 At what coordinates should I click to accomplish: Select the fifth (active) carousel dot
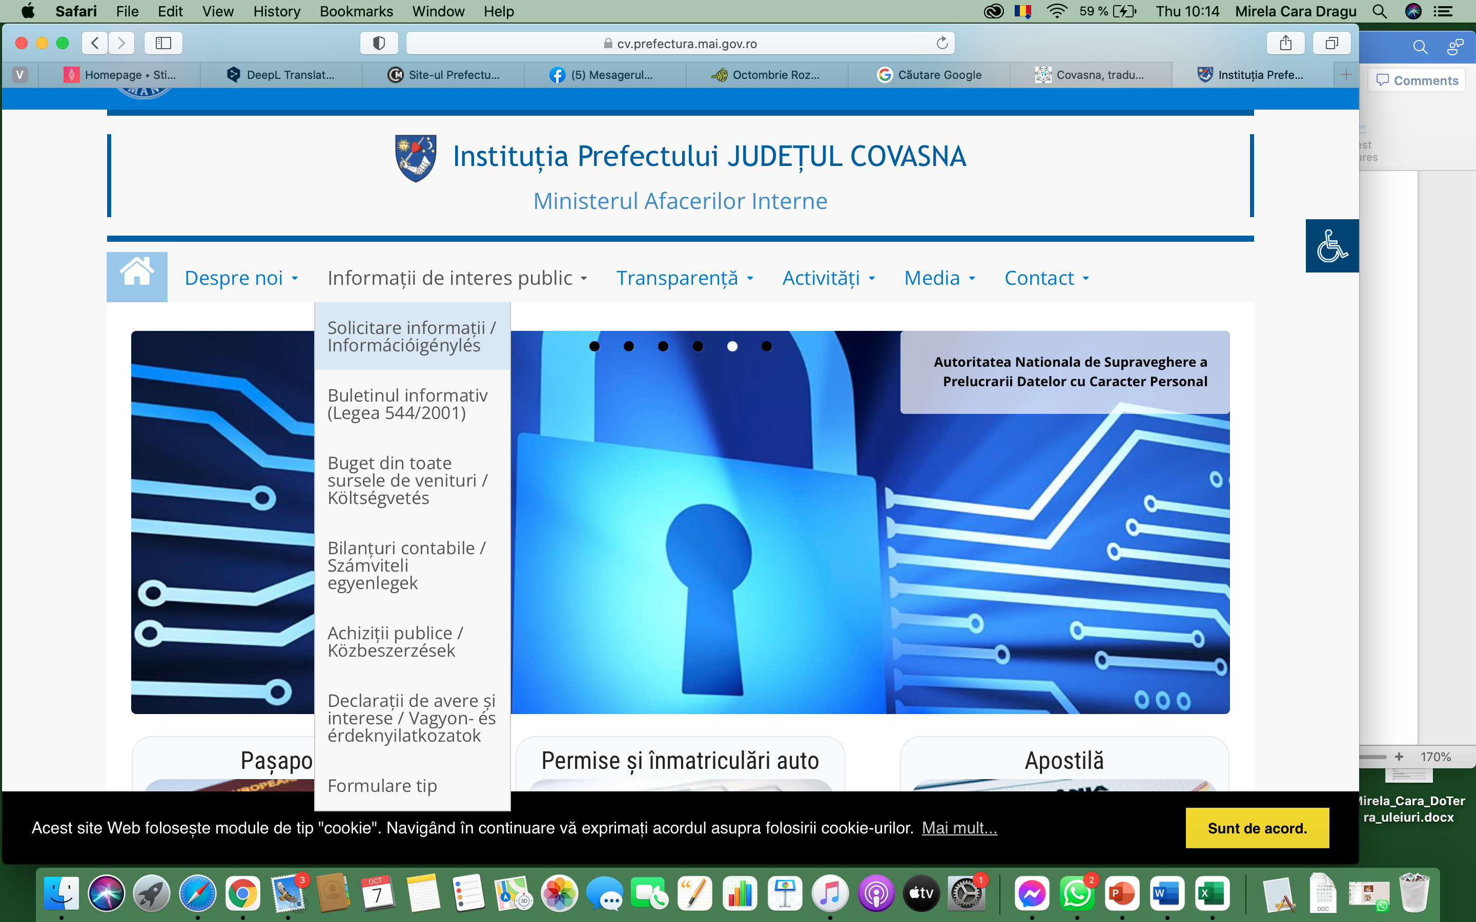coord(732,346)
